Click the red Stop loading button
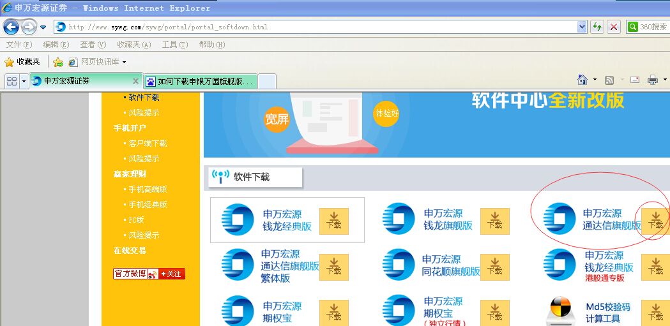Image resolution: width=670 pixels, height=326 pixels. 614,27
